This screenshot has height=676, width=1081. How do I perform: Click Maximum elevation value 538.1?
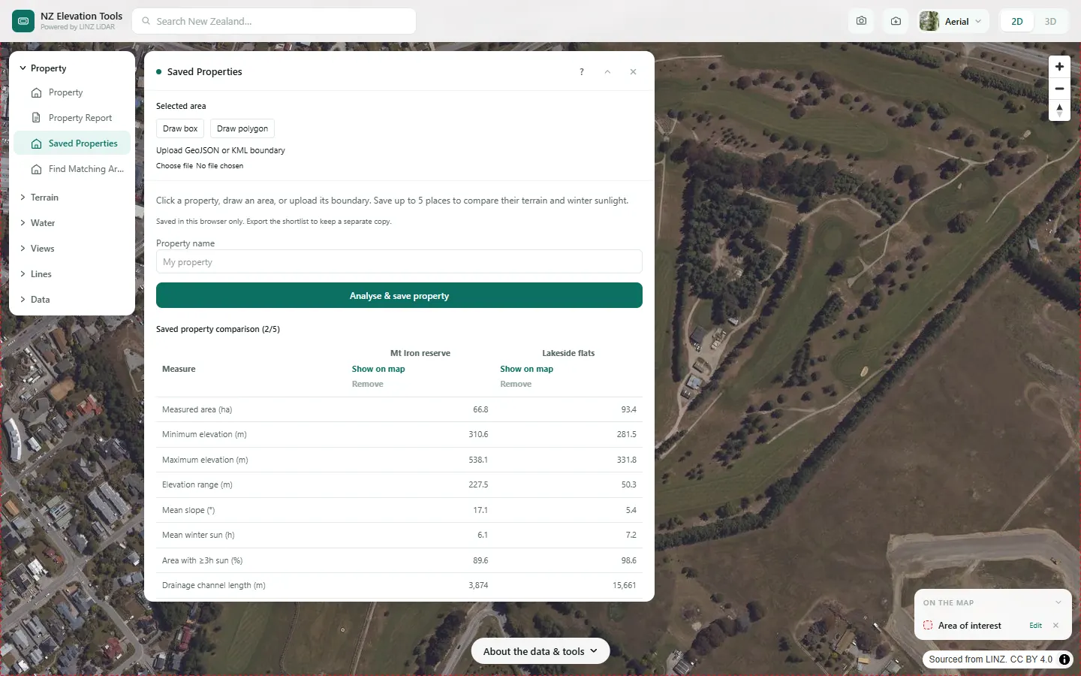pyautogui.click(x=478, y=460)
